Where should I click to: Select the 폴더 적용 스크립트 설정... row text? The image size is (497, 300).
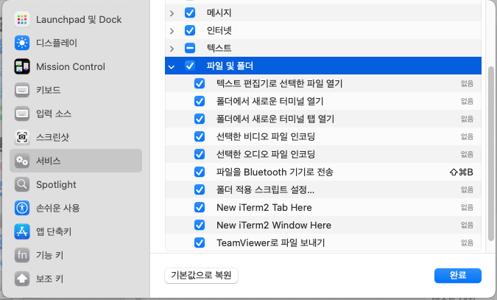(x=265, y=190)
